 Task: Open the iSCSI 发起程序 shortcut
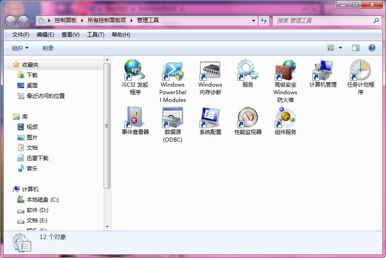point(135,77)
